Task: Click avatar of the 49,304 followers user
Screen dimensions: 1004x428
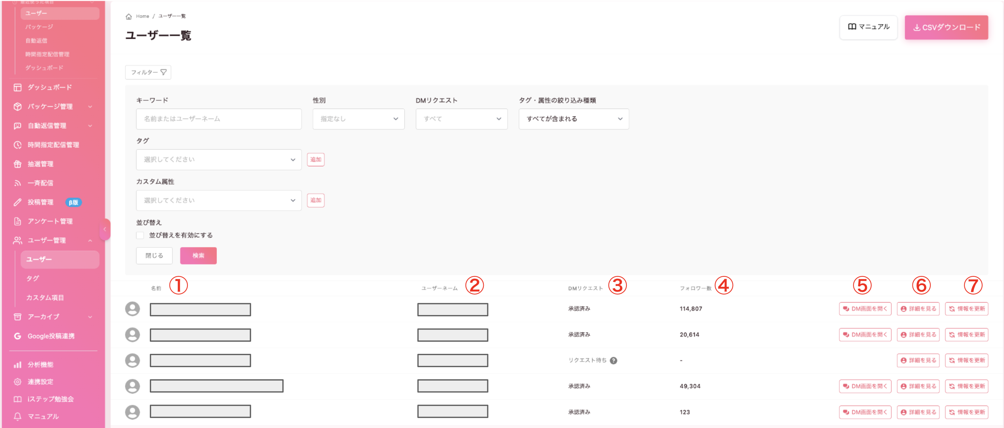Action: 132,386
